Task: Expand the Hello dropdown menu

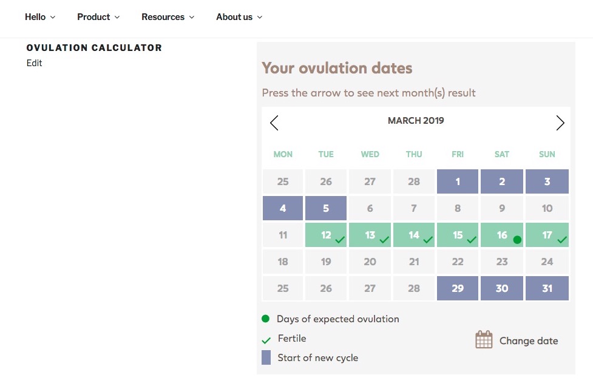Action: click(x=40, y=17)
